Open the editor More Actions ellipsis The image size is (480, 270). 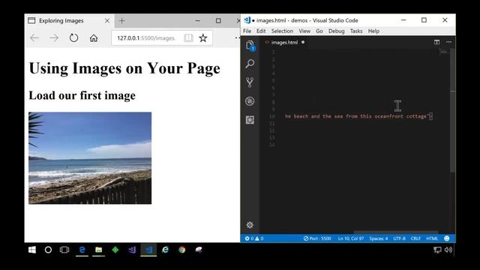(x=448, y=42)
